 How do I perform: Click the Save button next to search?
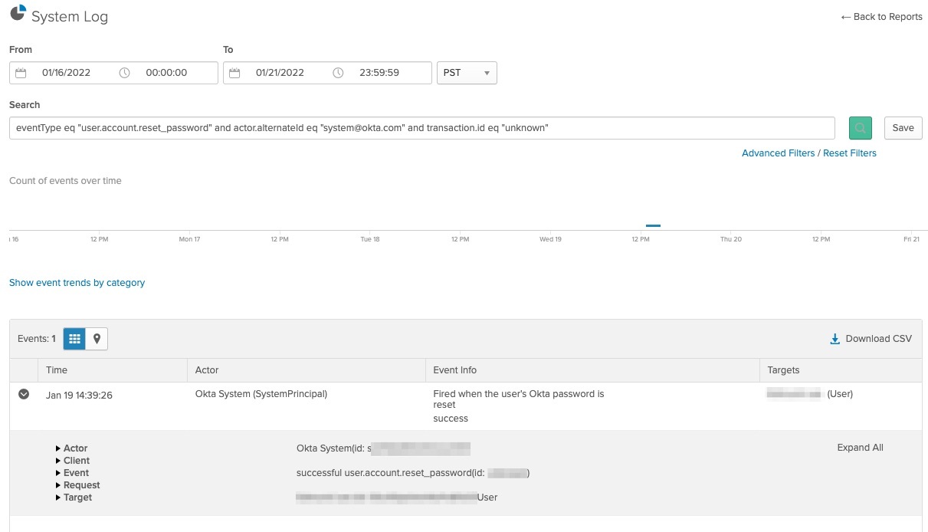point(903,127)
